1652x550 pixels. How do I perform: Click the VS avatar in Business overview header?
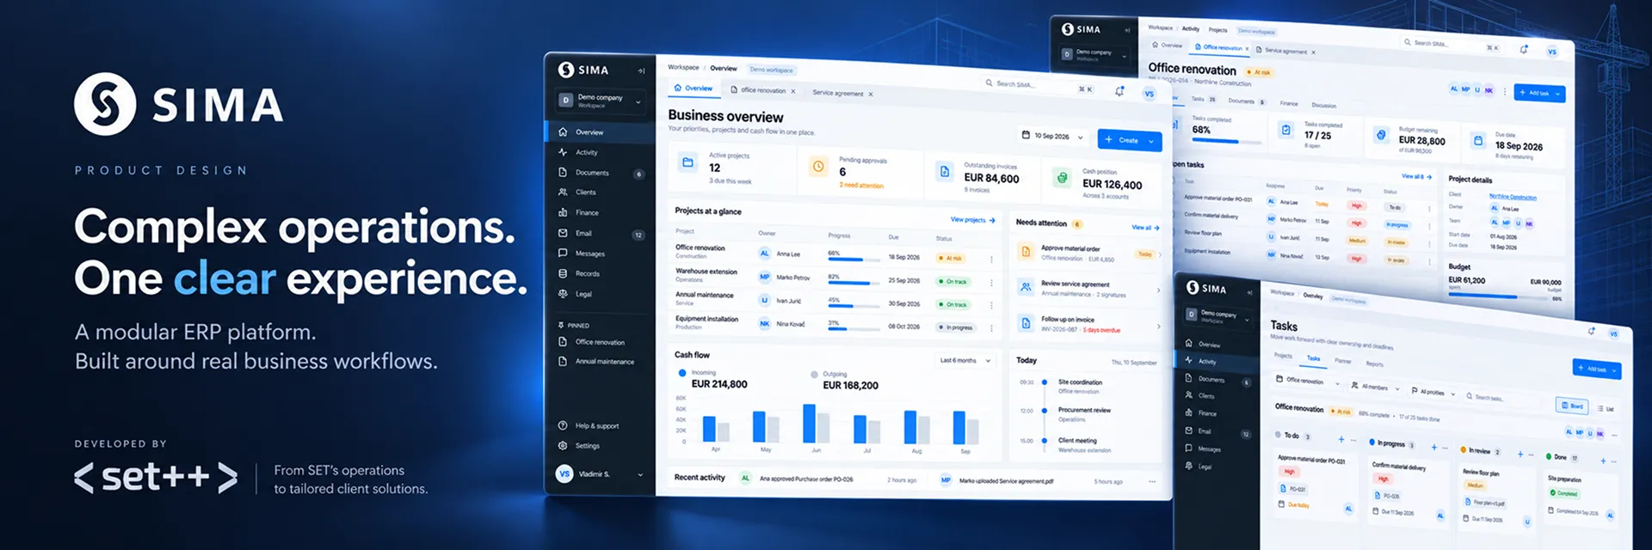point(1149,94)
